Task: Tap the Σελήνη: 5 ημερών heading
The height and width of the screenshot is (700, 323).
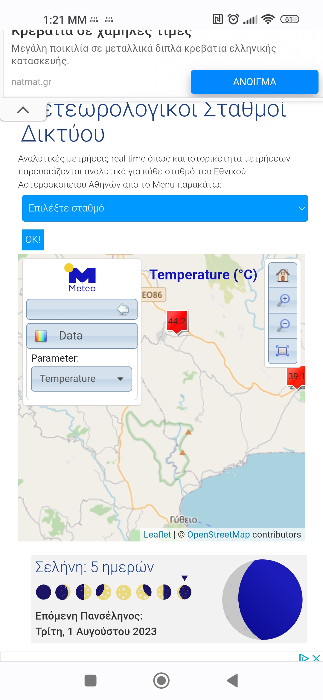Action: coord(95,567)
